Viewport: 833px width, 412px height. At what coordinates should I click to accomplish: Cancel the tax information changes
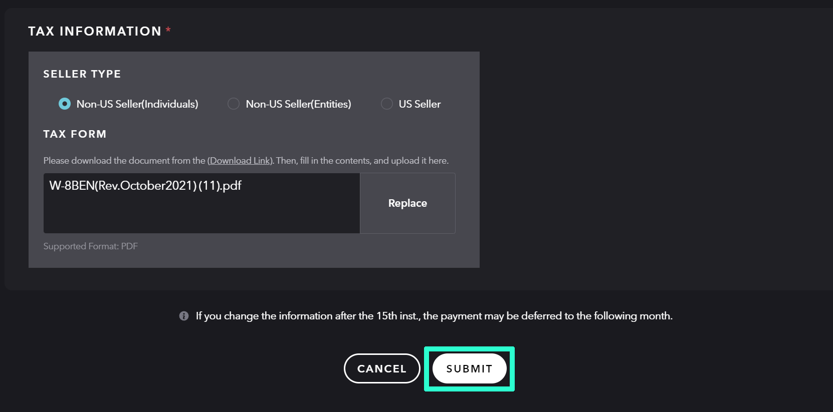(x=382, y=369)
